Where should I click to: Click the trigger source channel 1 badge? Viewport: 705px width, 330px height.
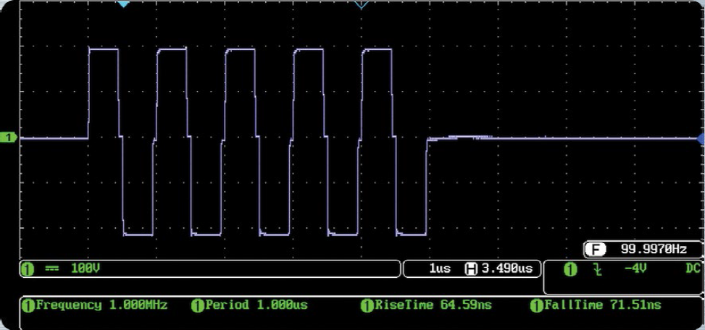(570, 269)
